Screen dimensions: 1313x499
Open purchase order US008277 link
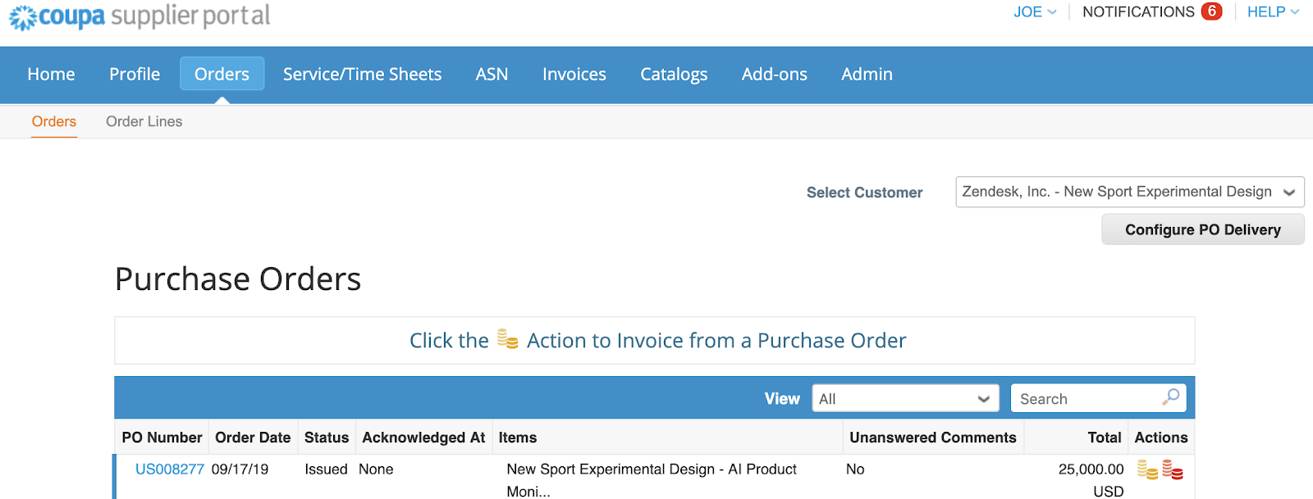tap(169, 470)
